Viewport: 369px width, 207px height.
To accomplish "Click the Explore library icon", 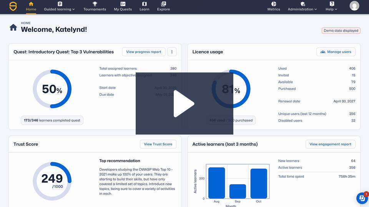I will (x=164, y=4).
